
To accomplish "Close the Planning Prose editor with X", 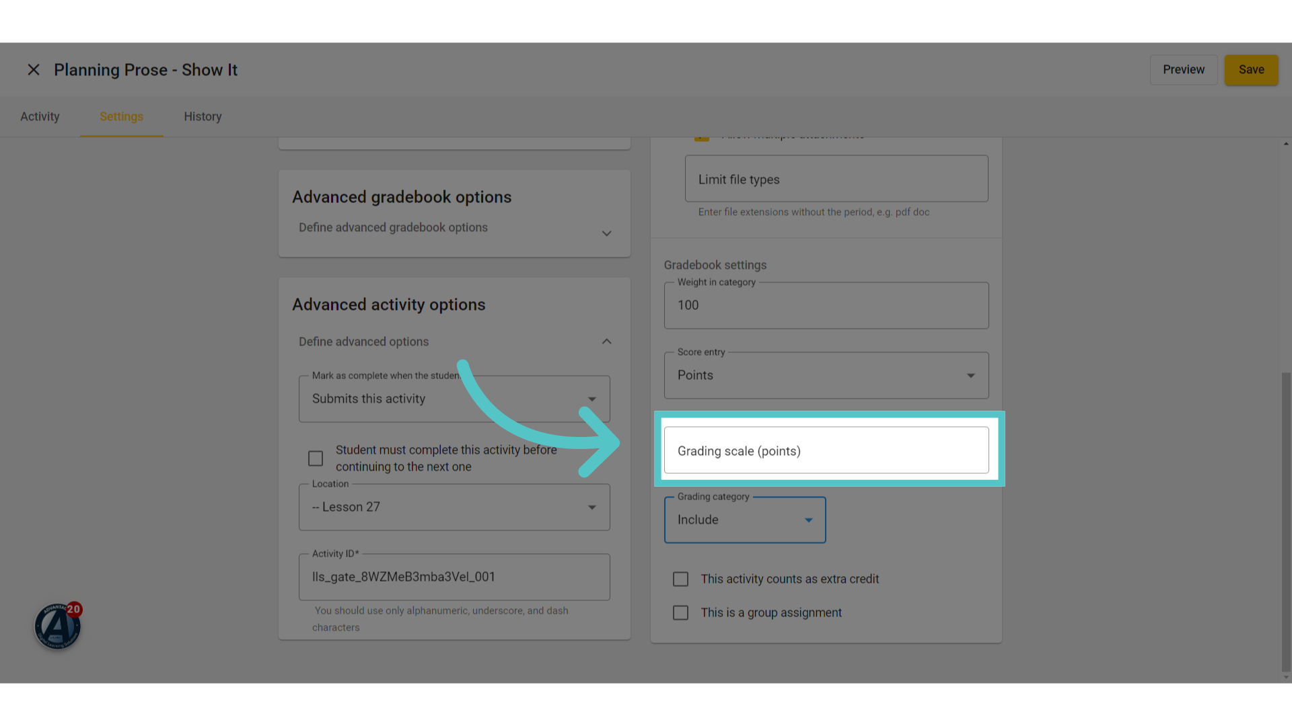I will 34,70.
